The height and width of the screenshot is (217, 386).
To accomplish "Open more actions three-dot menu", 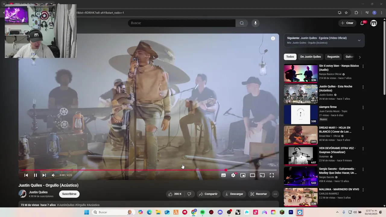I will pyautogui.click(x=275, y=194).
